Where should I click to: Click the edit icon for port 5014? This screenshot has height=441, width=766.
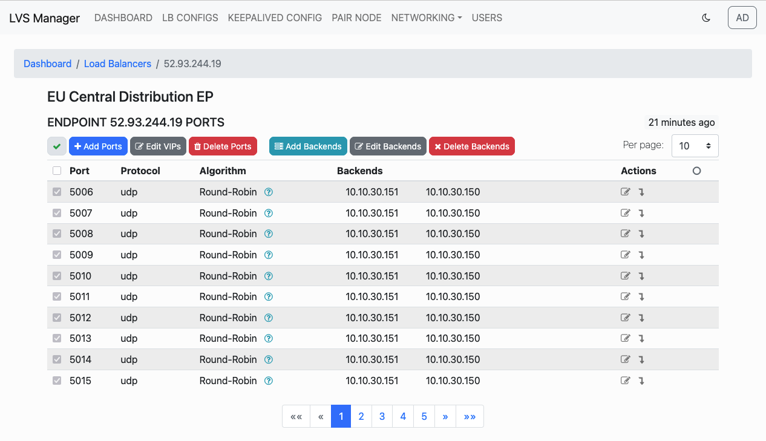click(x=626, y=359)
